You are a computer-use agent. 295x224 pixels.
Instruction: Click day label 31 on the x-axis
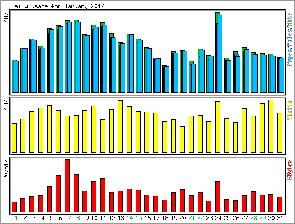[280, 218]
